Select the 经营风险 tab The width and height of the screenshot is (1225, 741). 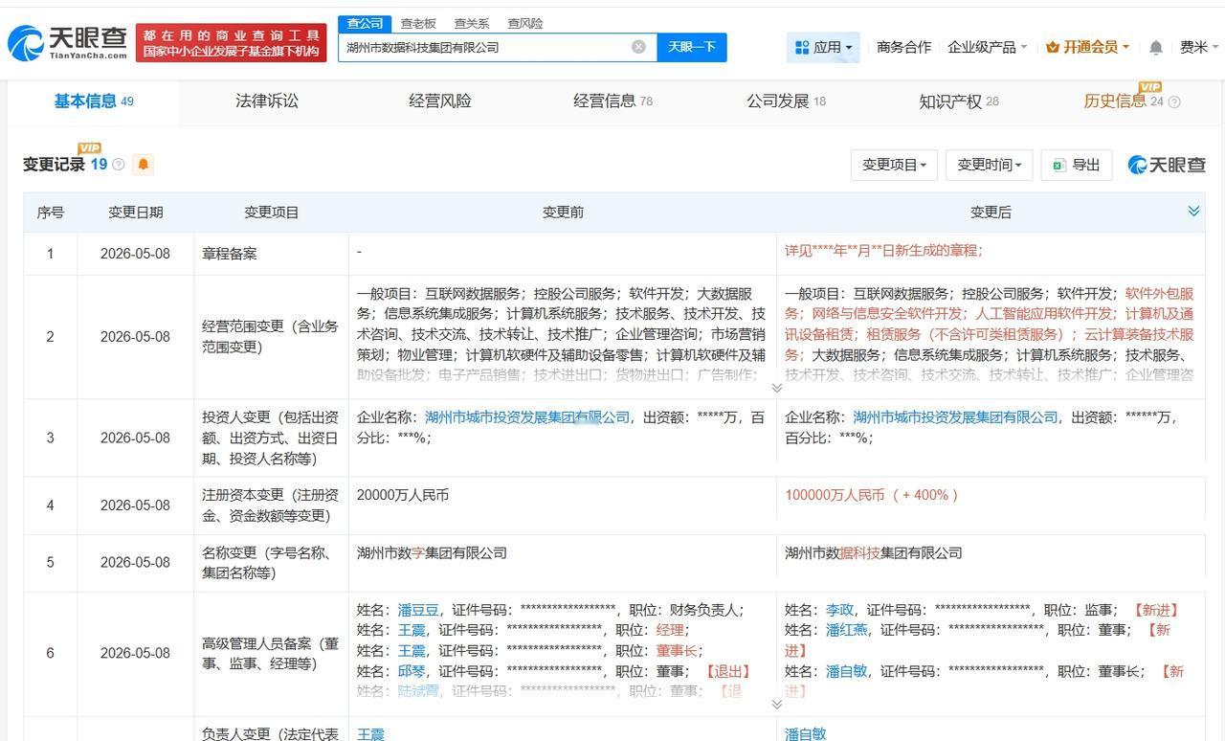pos(440,101)
